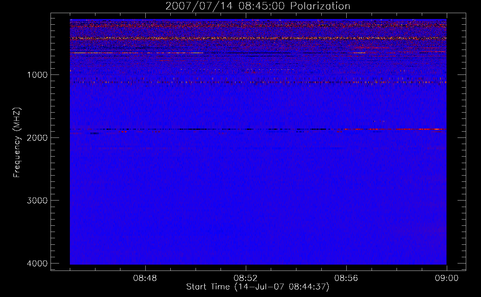Click the 'Frequency (MHZ)' axis label

pos(17,143)
